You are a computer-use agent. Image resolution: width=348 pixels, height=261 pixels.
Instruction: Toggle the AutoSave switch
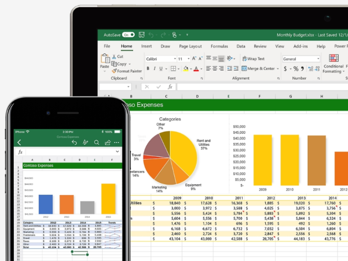click(x=128, y=35)
